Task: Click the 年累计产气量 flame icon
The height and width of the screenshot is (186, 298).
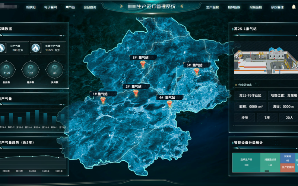Action: click(x=35, y=48)
